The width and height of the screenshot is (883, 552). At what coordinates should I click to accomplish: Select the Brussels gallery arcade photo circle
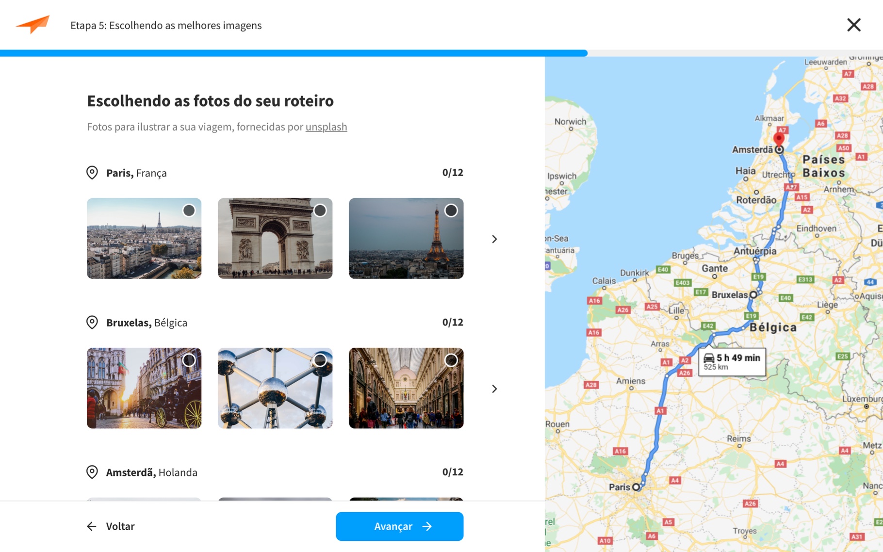[451, 360]
